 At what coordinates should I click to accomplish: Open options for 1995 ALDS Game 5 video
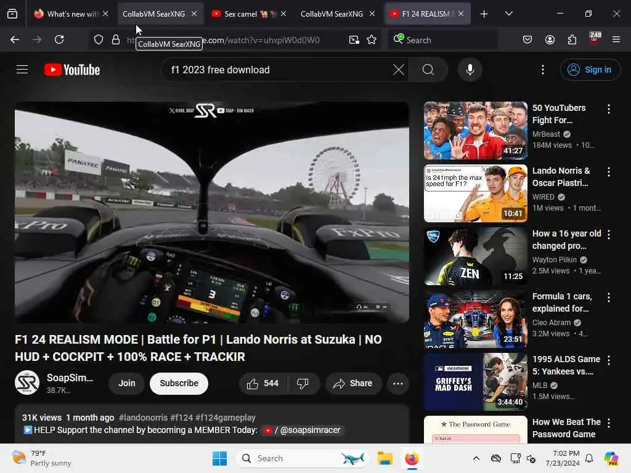tap(609, 360)
